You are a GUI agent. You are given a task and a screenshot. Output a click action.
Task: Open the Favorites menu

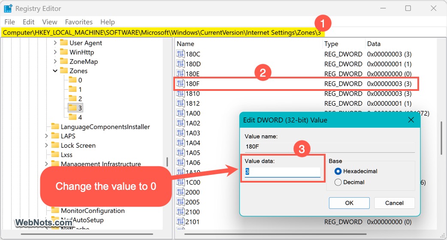pos(79,22)
